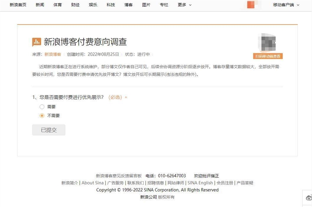Go to 图片 in the navigation bar
Viewport: 312px width, 207px height.
point(146,5)
